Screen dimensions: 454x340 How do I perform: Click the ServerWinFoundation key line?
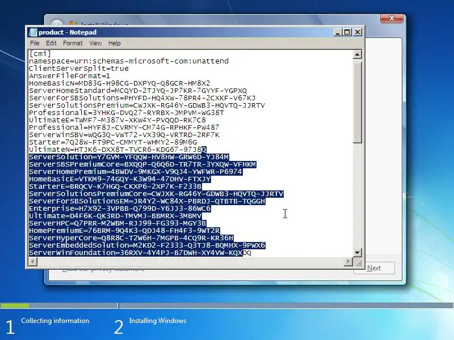coord(140,253)
